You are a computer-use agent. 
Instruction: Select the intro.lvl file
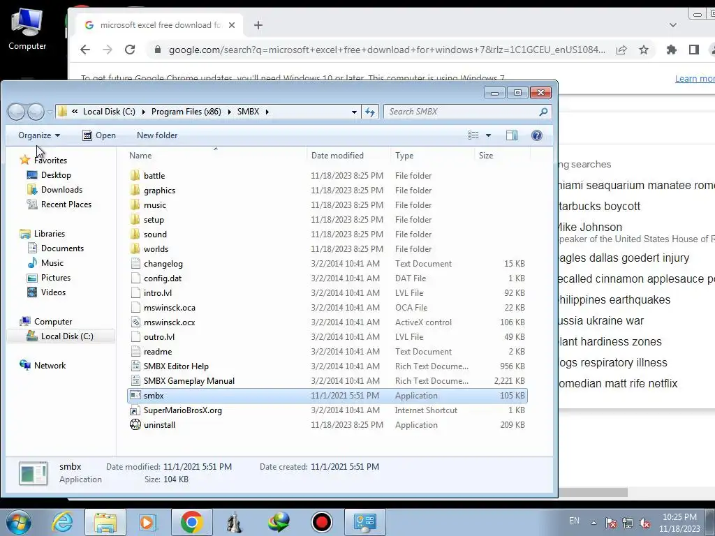[157, 292]
